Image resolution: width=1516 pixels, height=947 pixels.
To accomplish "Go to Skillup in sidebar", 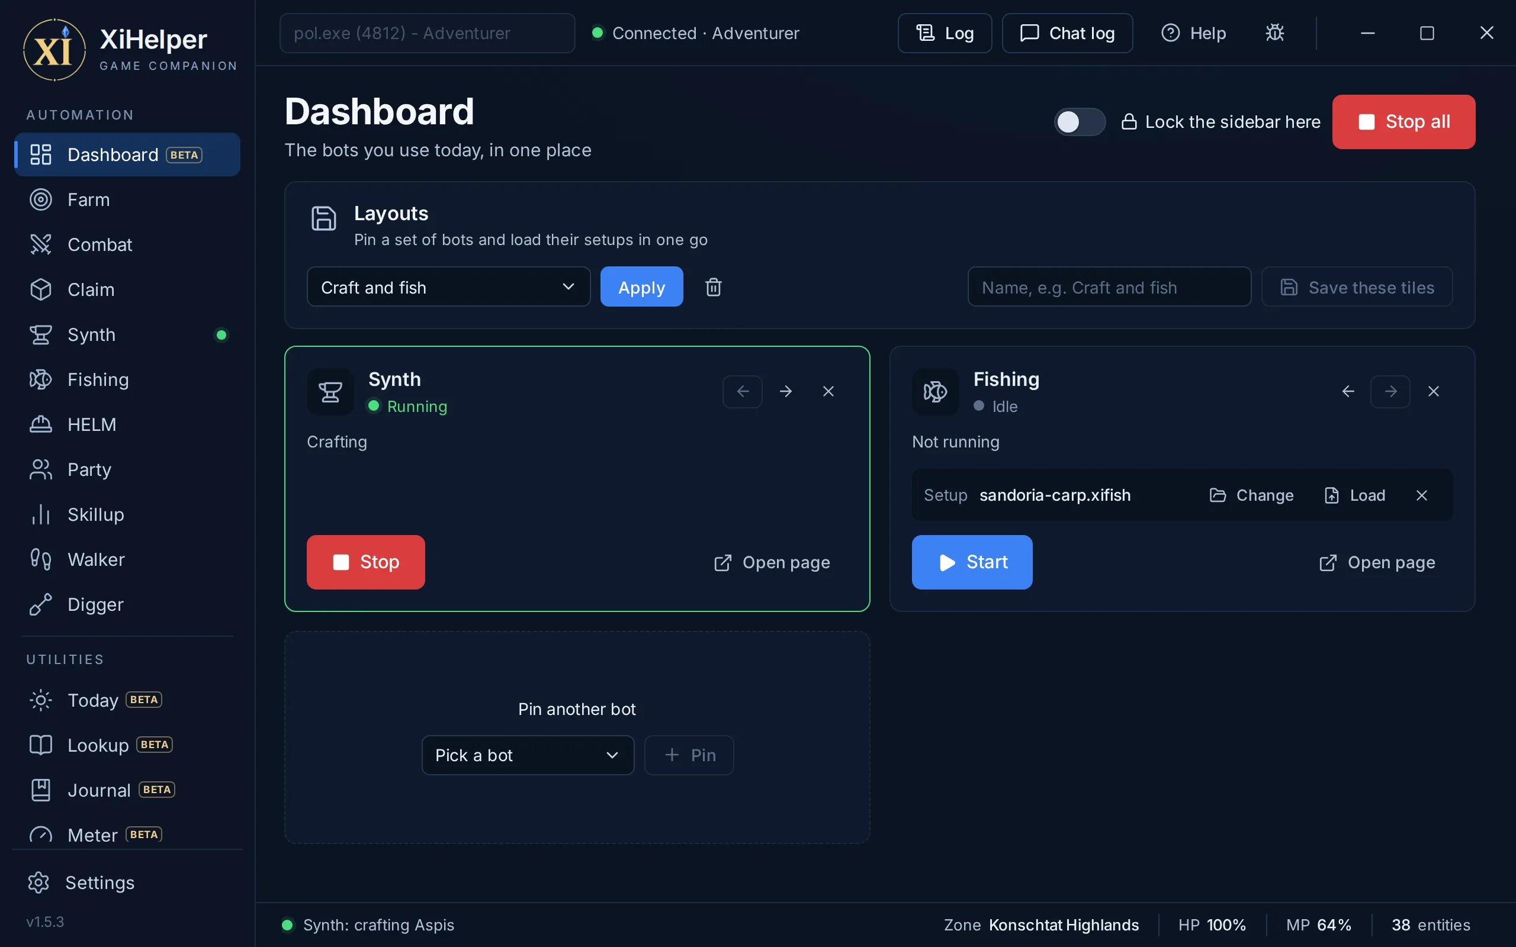I will click(x=127, y=515).
